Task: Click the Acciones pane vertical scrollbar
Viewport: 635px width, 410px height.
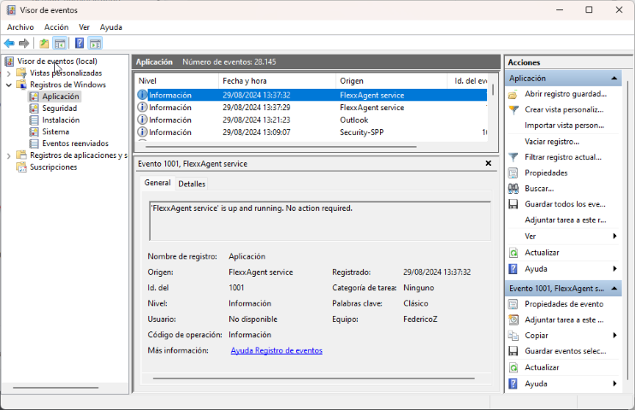Action: click(627, 231)
